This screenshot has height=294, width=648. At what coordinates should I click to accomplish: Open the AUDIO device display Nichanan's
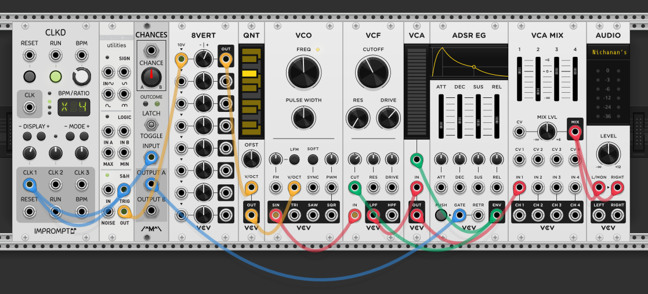point(609,52)
